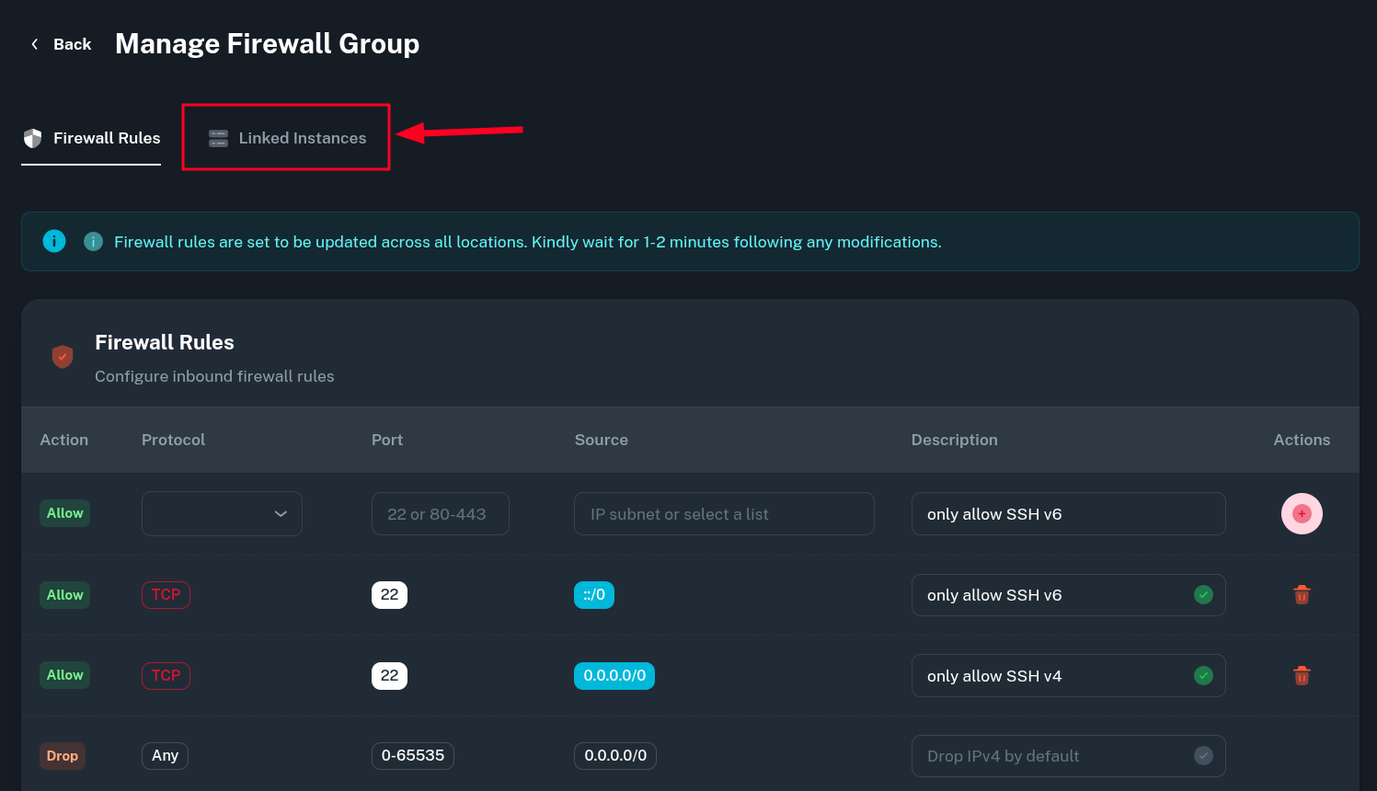Delete the SSH v6 rule with trash icon

tap(1302, 595)
